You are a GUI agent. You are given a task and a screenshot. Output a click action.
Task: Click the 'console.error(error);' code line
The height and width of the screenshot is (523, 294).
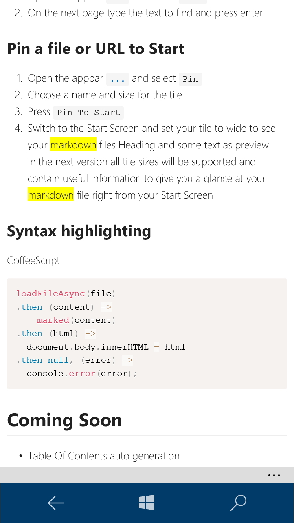pos(82,373)
